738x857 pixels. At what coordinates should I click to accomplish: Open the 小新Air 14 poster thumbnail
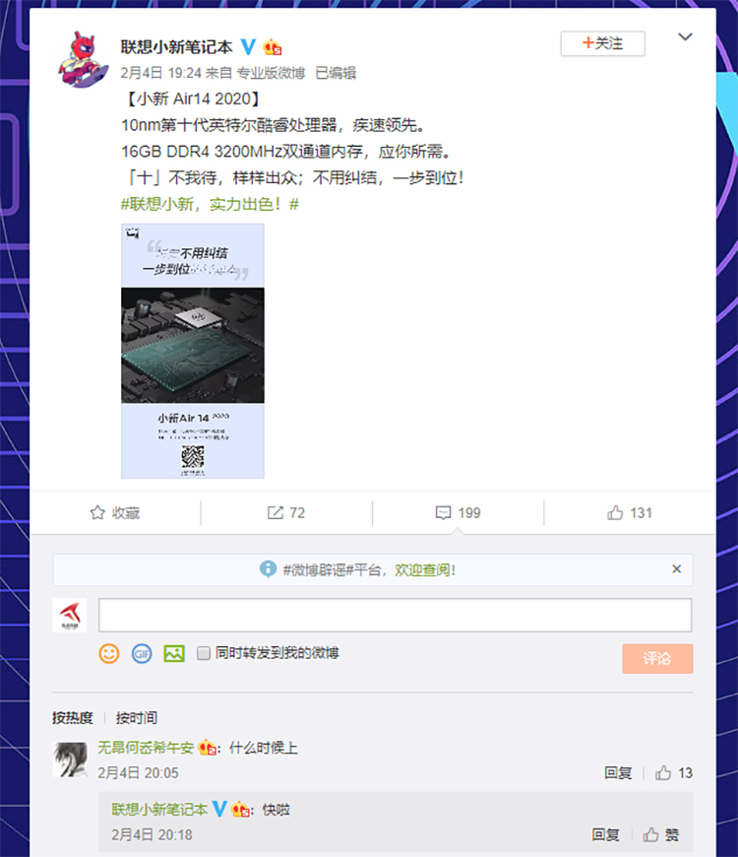[193, 351]
